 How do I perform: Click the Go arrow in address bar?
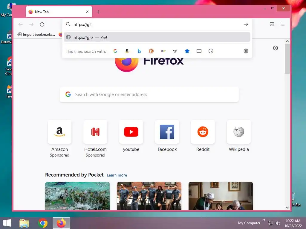[x=246, y=24]
